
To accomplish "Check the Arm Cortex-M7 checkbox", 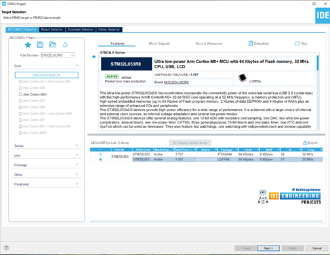I will (20, 120).
